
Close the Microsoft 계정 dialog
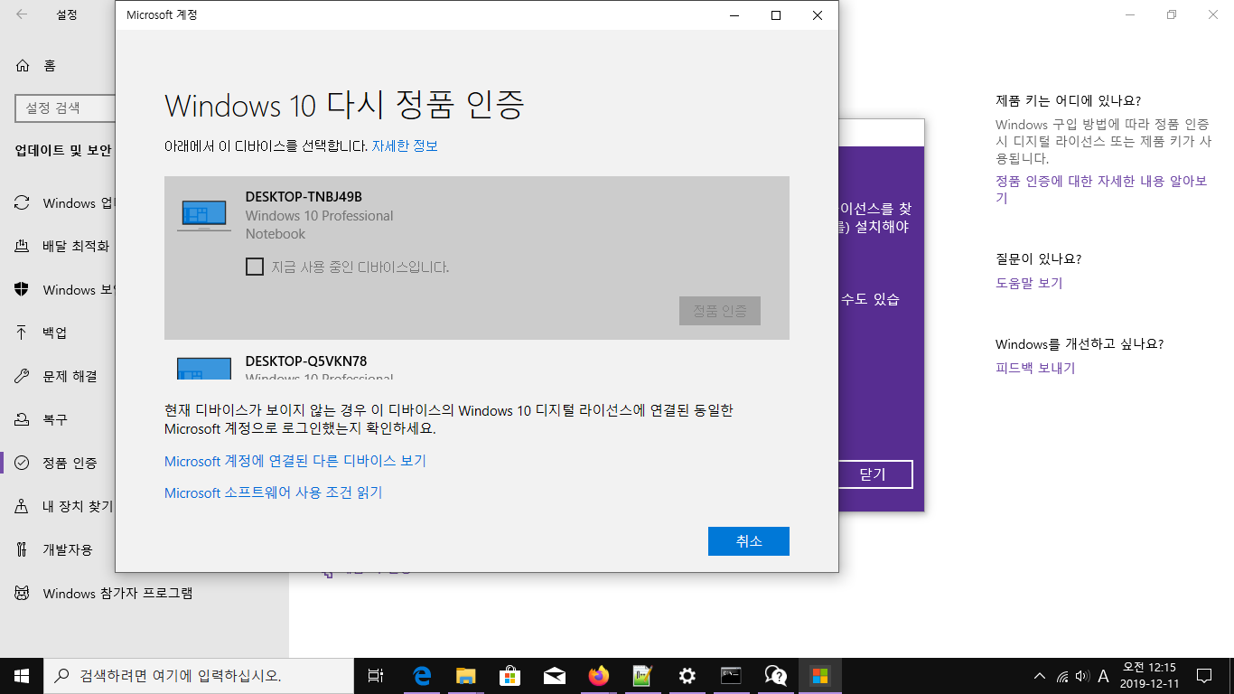point(818,14)
